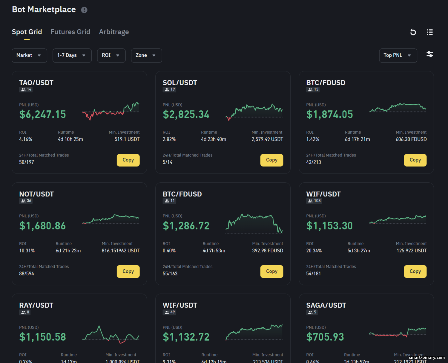Click the $1,286.72 PNL value

click(186, 226)
